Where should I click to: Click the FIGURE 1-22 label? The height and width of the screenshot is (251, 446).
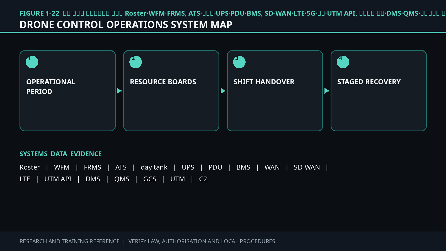pyautogui.click(x=39, y=13)
